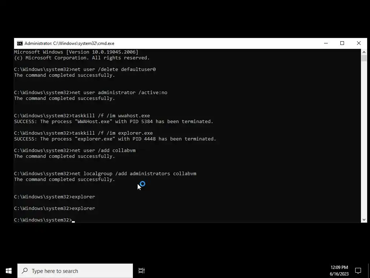Click the Type here to search box
370x278 pixels.
[75, 271]
